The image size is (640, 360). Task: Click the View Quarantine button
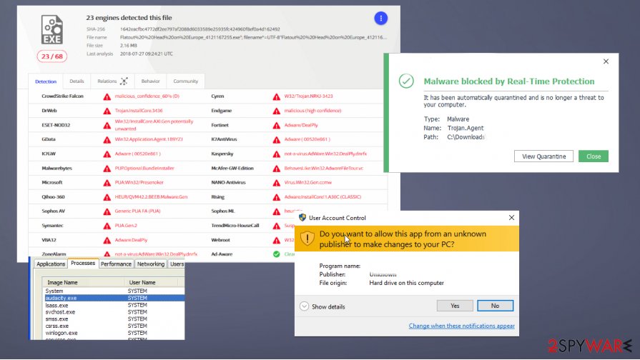click(543, 156)
